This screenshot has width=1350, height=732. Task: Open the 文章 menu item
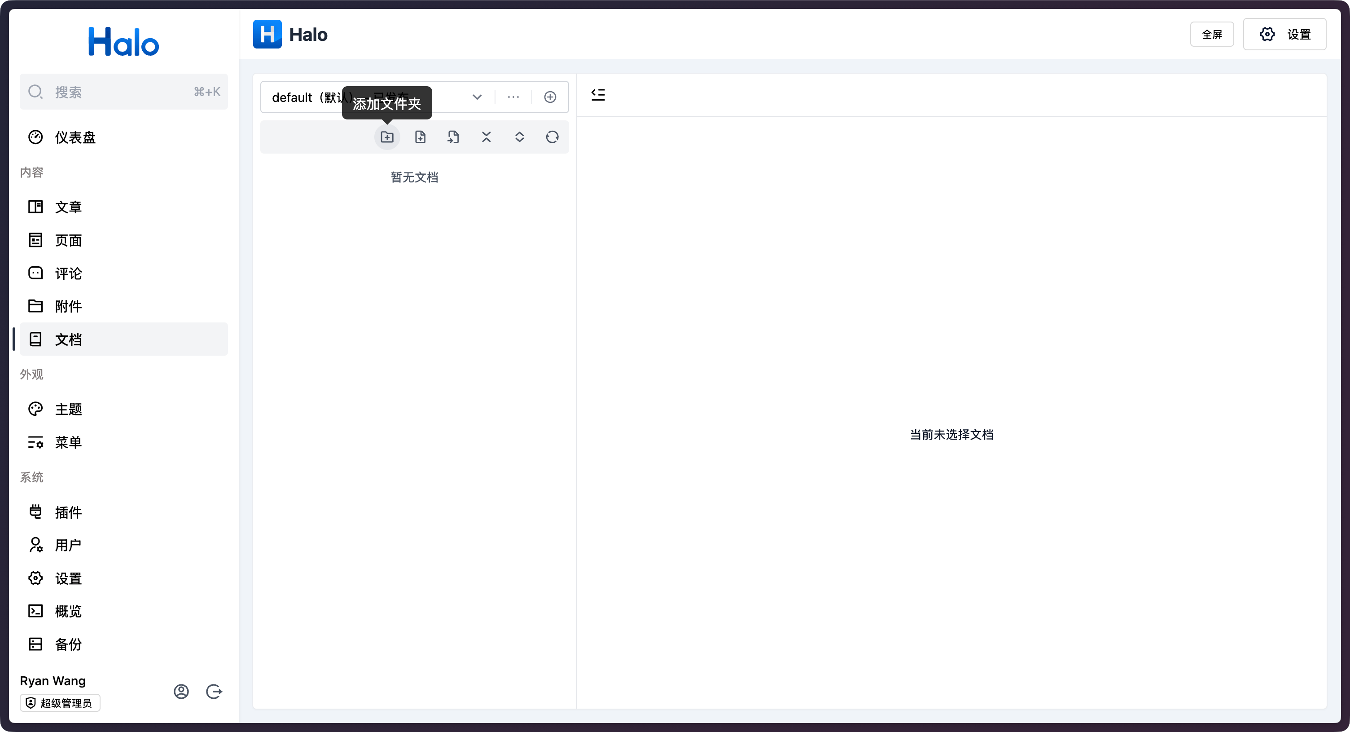pos(68,207)
